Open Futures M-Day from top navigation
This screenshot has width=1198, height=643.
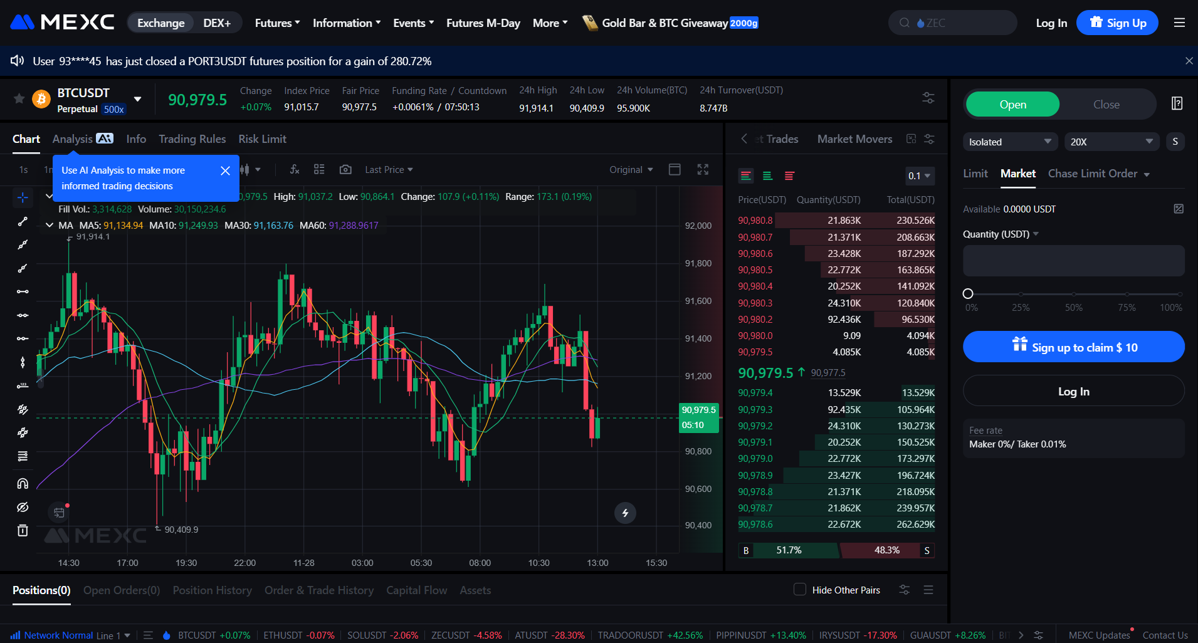[x=483, y=23]
